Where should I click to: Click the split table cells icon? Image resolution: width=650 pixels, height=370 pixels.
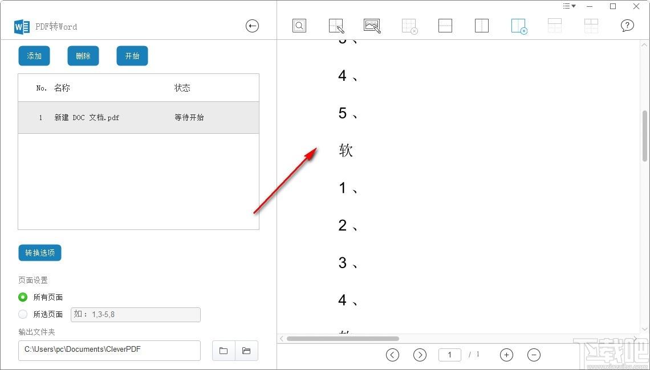point(591,26)
